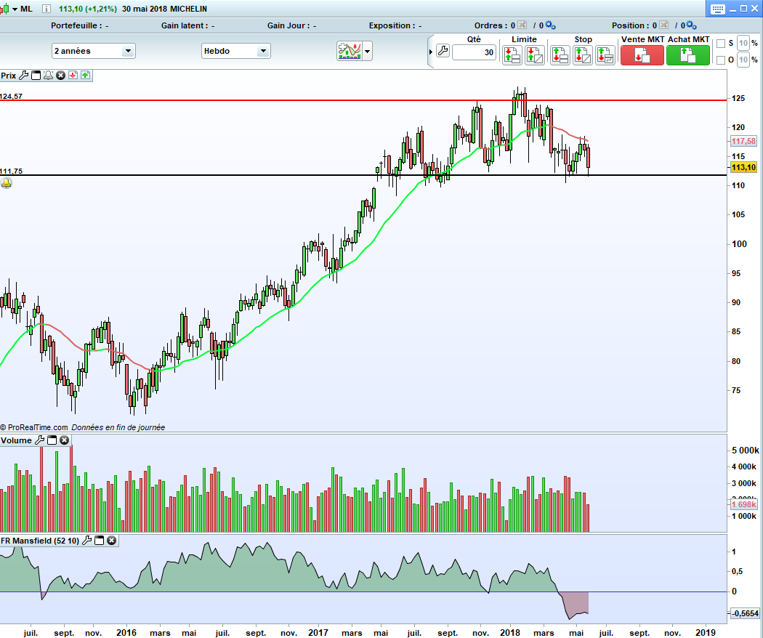Screen dimensions: 763x638
Task: Expand the indicator dropdown arrow
Action: click(x=368, y=51)
